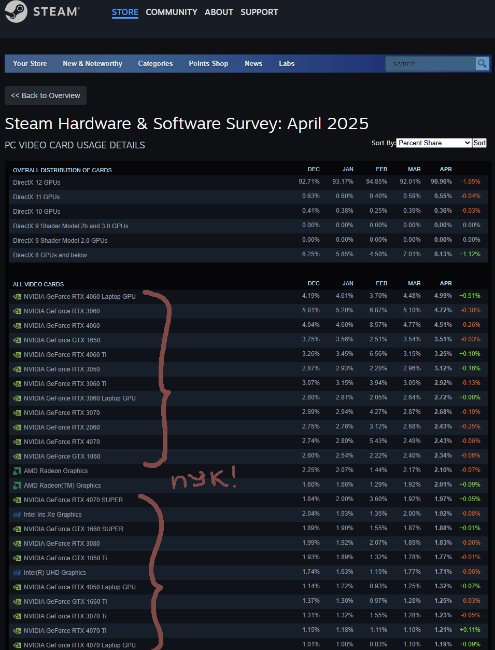The width and height of the screenshot is (495, 650).
Task: Click the NVIDIA GeForce GTX 1660 SUPER name
Action: point(74,529)
